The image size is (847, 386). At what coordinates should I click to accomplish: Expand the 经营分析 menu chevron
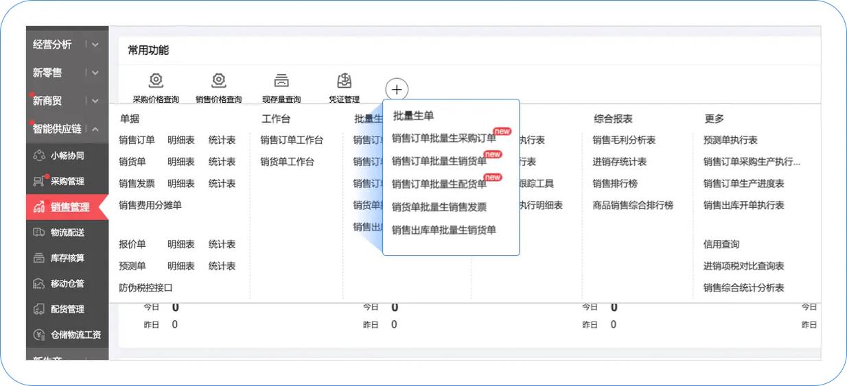pos(95,45)
